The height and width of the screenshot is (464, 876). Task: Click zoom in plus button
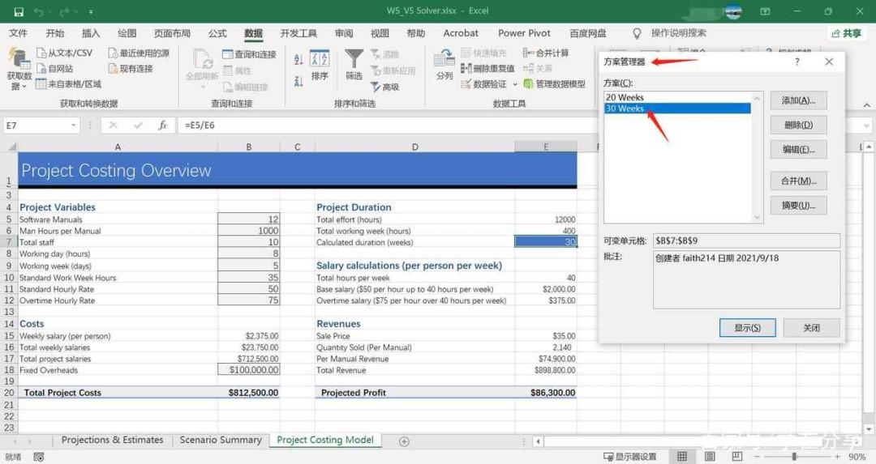[x=837, y=457]
